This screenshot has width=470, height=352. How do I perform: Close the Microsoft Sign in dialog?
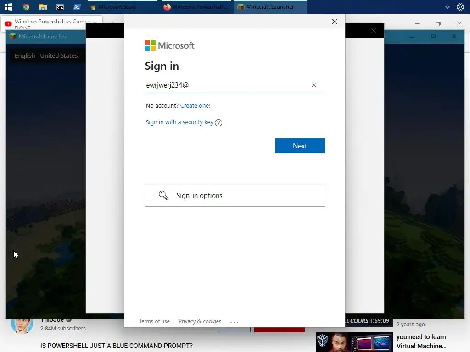point(335,22)
